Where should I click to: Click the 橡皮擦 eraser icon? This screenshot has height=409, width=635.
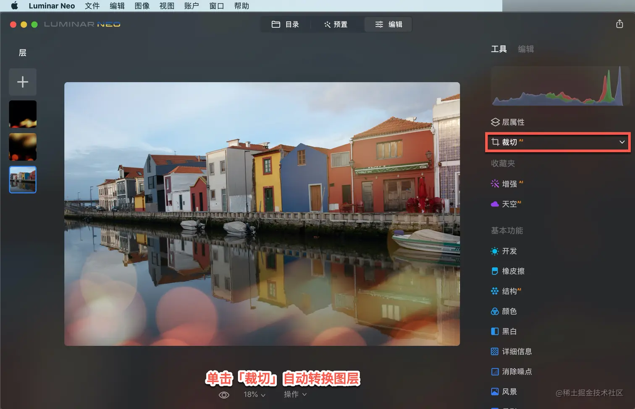pyautogui.click(x=495, y=271)
